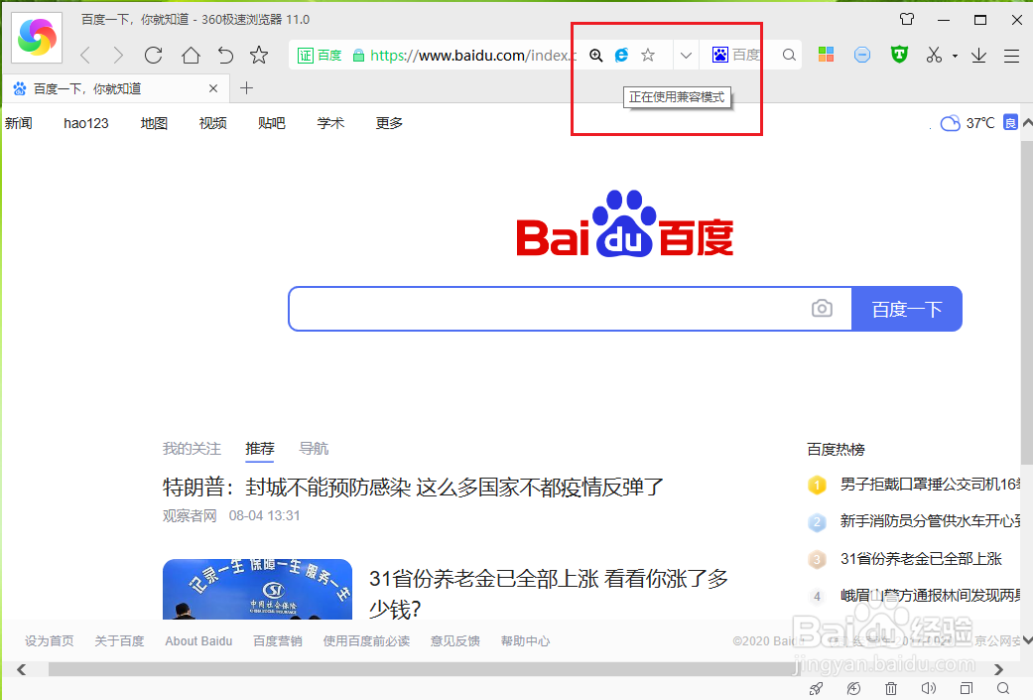Screen dimensions: 1033x700
Task: Click 关于百度 footer link
Action: [x=119, y=640]
